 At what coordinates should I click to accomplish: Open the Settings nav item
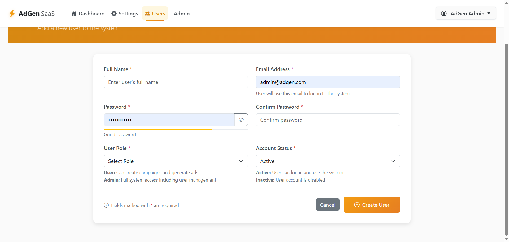[125, 14]
